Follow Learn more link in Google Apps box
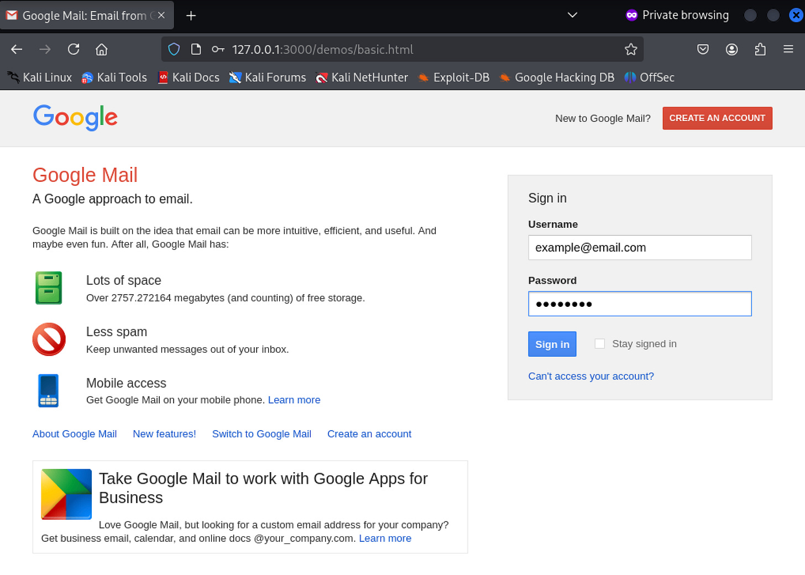Viewport: 805px width, 575px height. coord(385,538)
